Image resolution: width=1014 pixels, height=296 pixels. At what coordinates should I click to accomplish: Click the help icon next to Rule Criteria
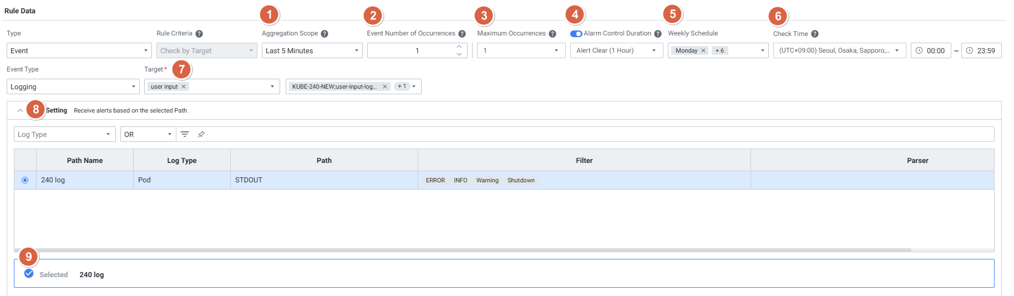(x=199, y=34)
